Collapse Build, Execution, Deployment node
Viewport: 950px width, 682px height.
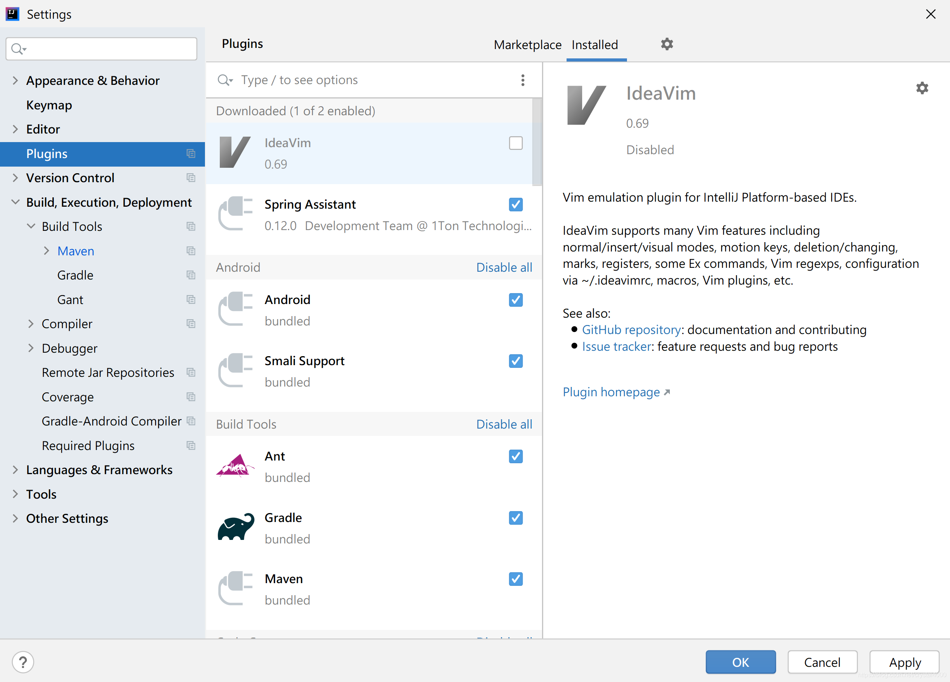[15, 202]
